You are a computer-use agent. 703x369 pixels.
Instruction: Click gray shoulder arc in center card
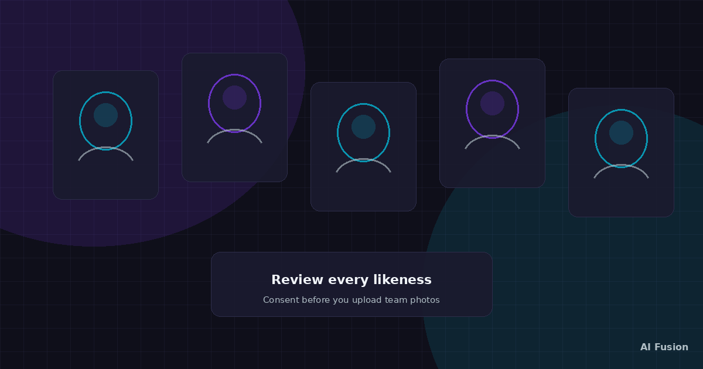pos(363,165)
